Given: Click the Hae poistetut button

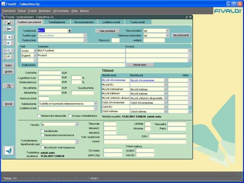Looking at the screenshot, I should (107, 31).
